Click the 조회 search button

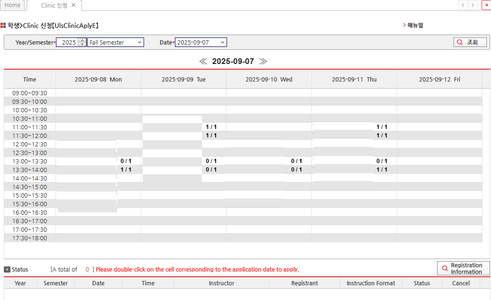[470, 42]
